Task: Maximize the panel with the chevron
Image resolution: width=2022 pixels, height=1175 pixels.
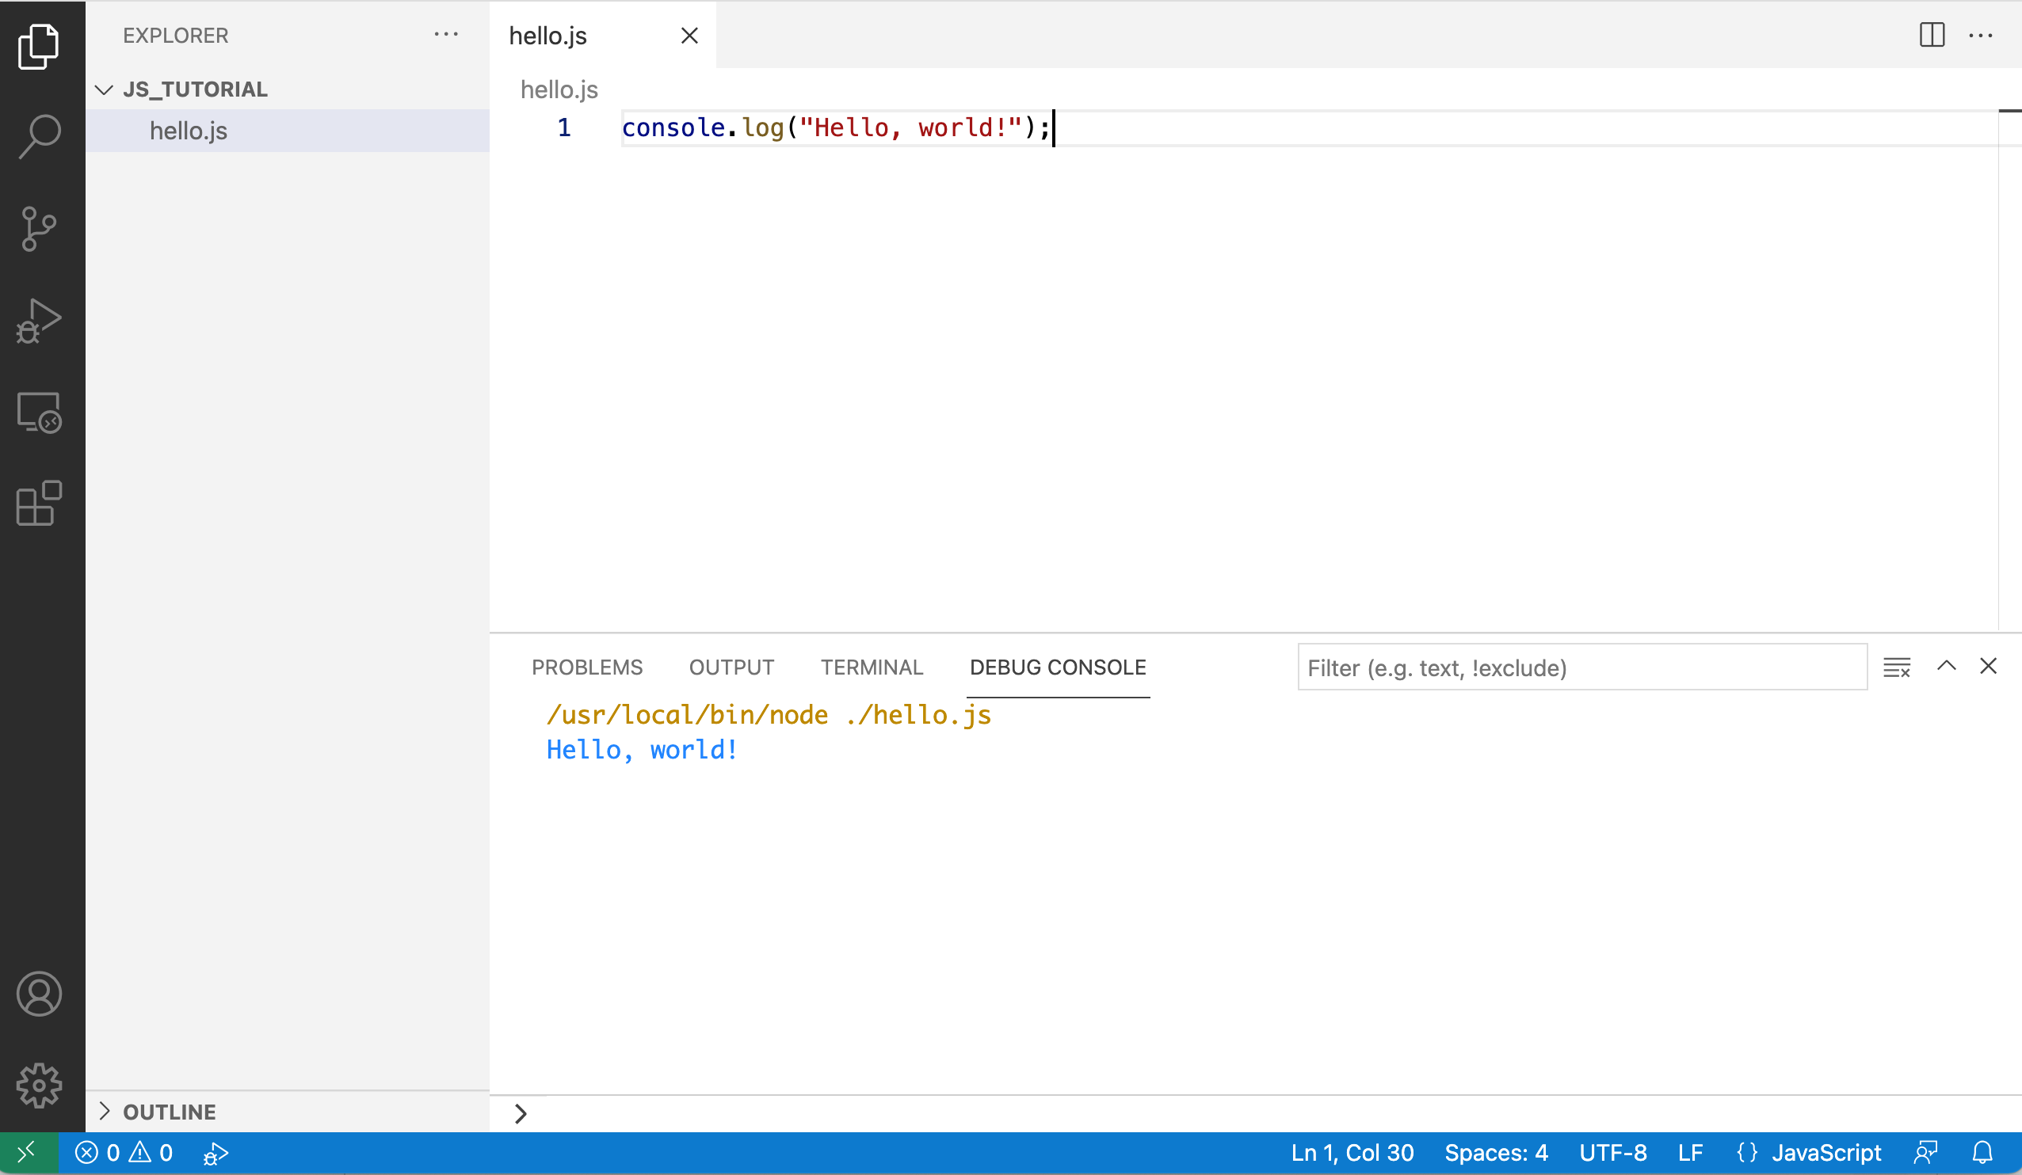Action: point(1946,667)
